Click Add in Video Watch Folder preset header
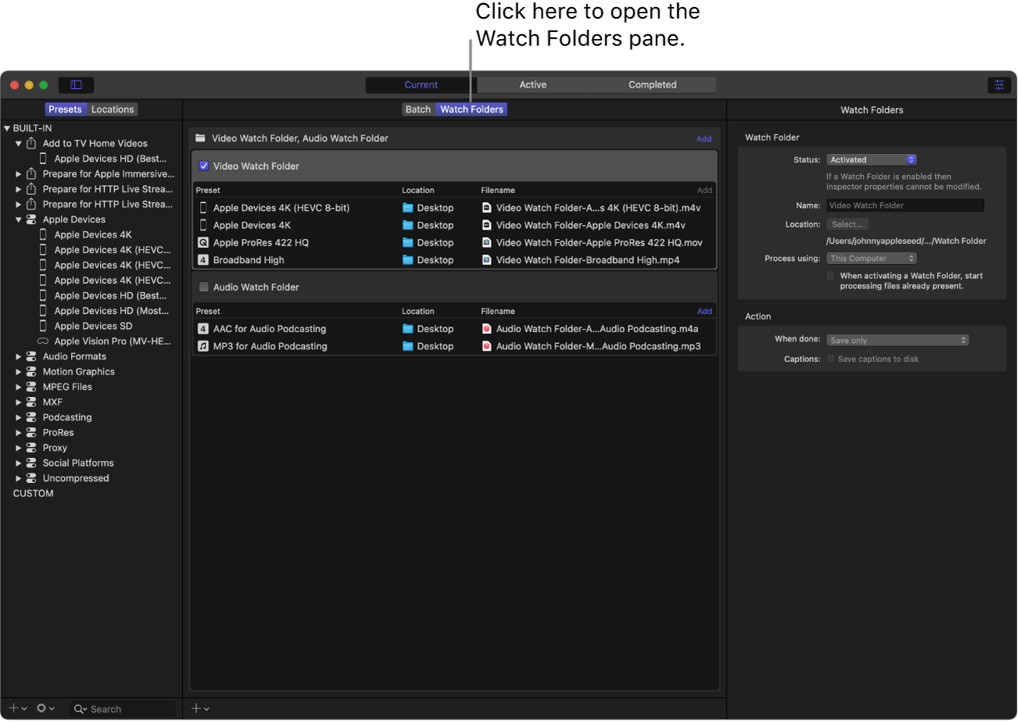This screenshot has height=722, width=1018. tap(704, 190)
